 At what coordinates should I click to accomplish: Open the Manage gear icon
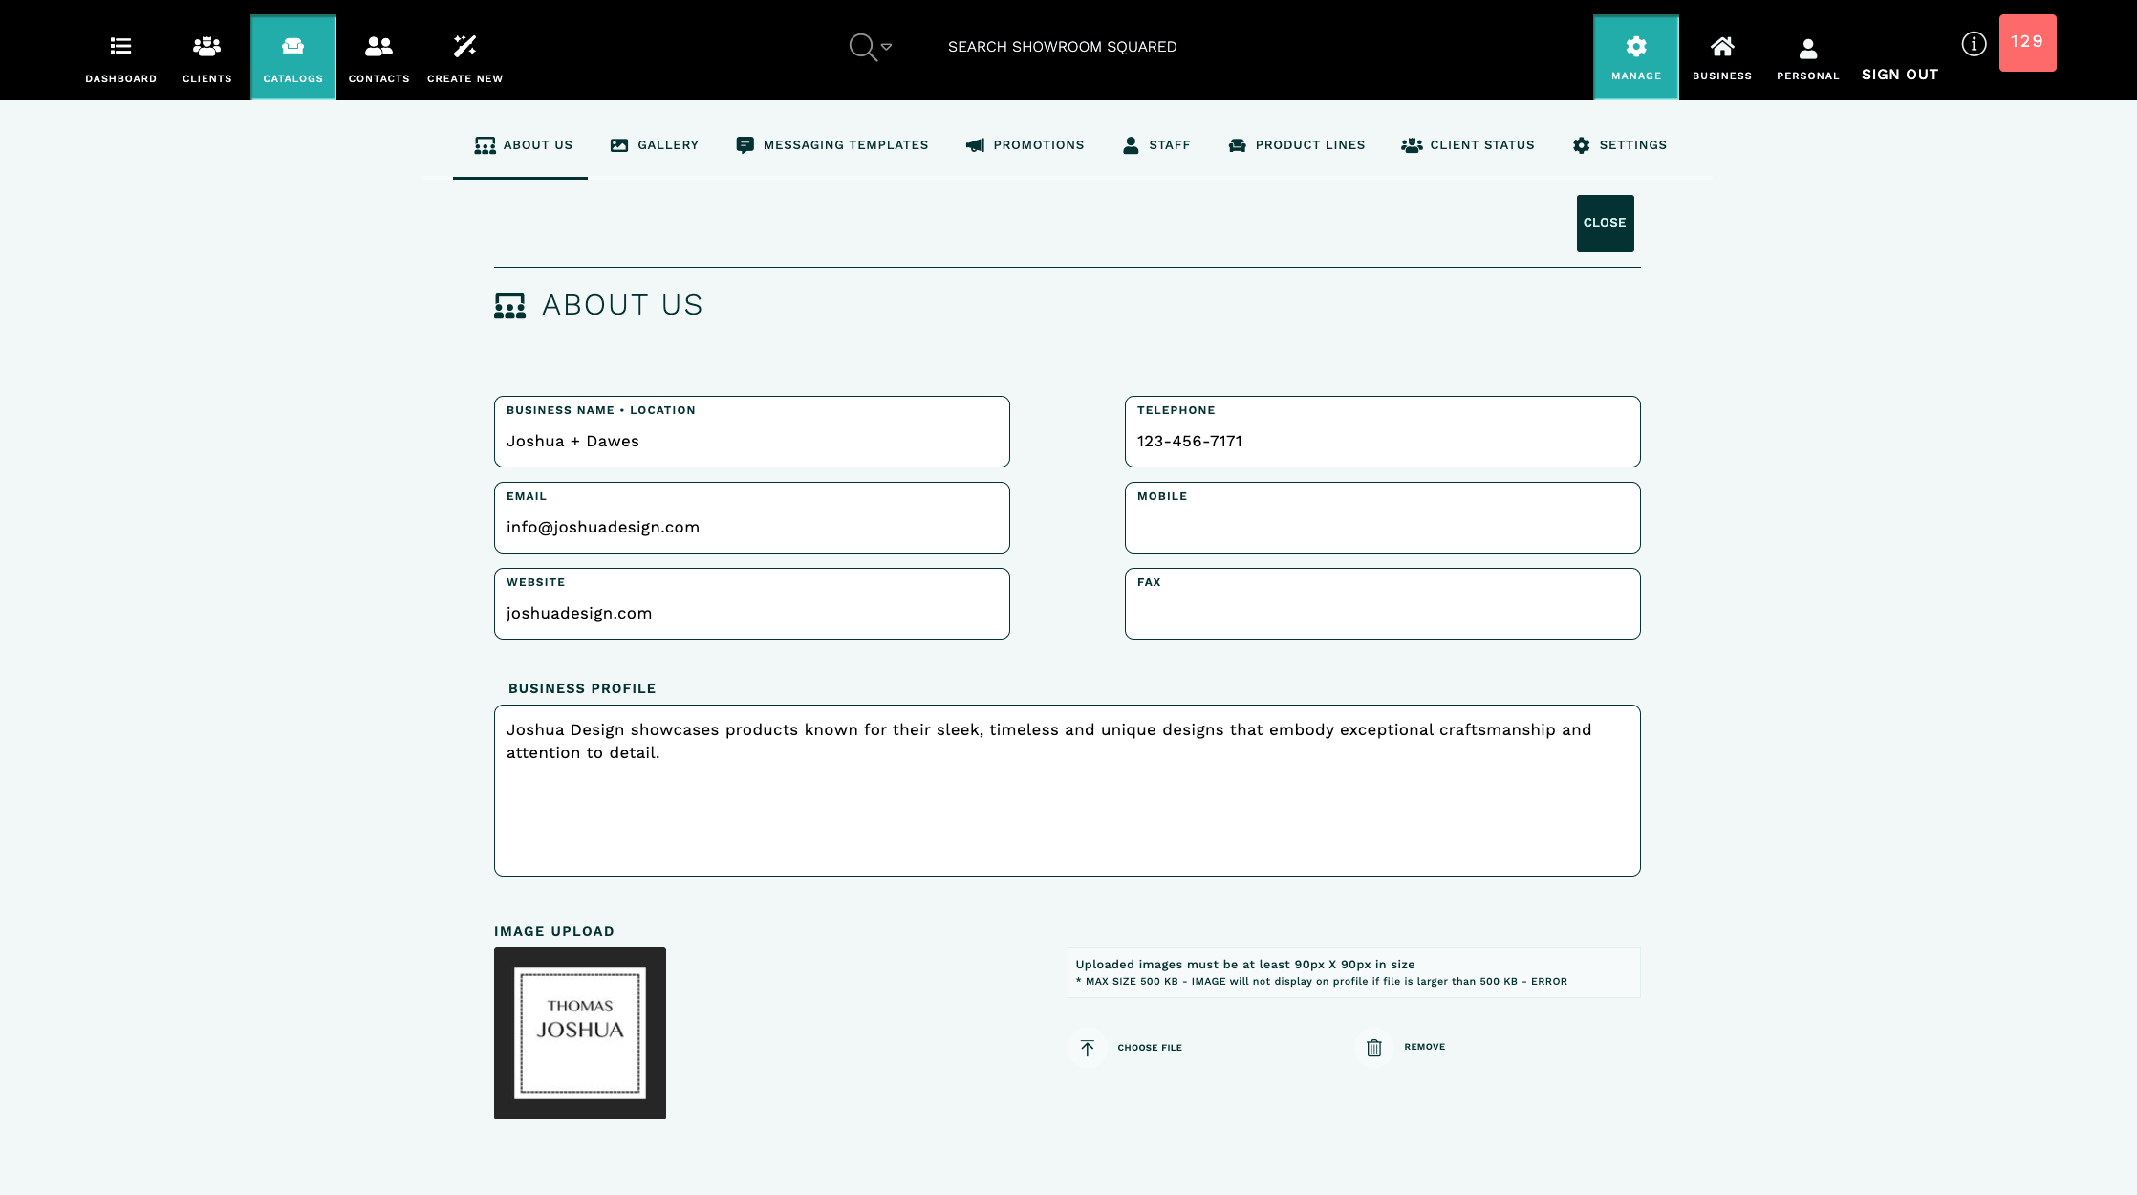1635,46
